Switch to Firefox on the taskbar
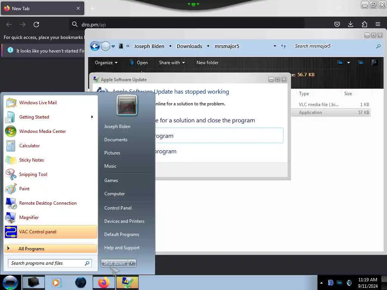This screenshot has height=290, width=387. click(104, 282)
